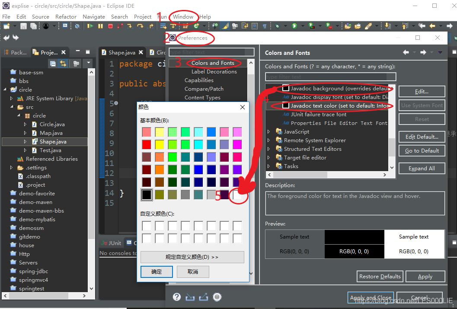Open the dropdown arrow beside the Debug icon
This screenshot has width=457, height=309.
[285, 26]
